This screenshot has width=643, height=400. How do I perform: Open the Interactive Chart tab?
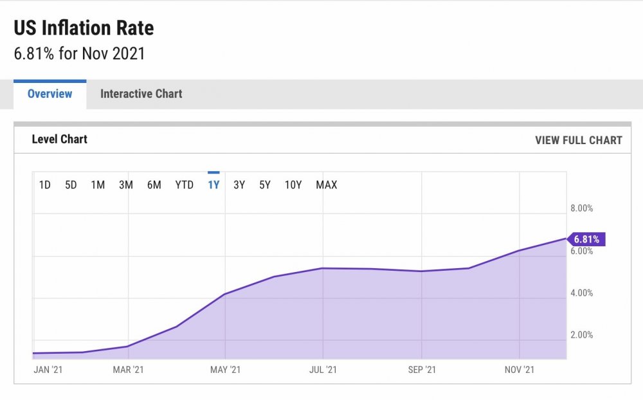[141, 94]
